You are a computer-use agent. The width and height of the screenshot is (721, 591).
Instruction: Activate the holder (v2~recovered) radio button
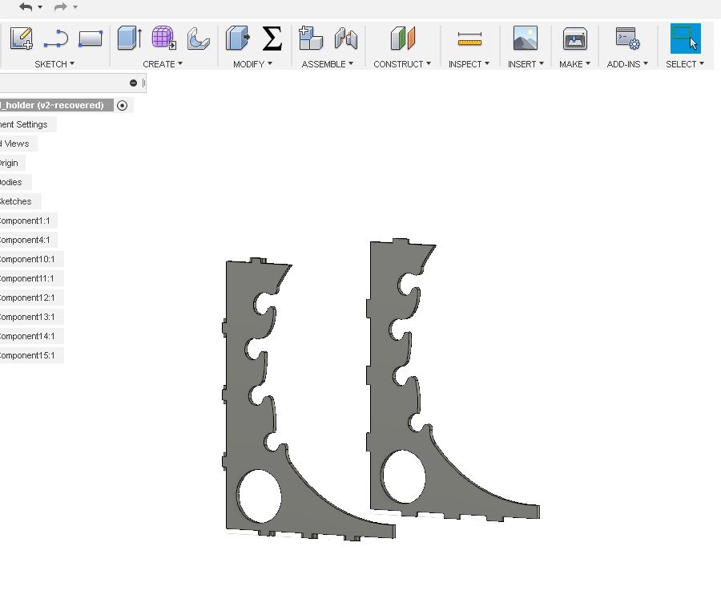(x=122, y=105)
